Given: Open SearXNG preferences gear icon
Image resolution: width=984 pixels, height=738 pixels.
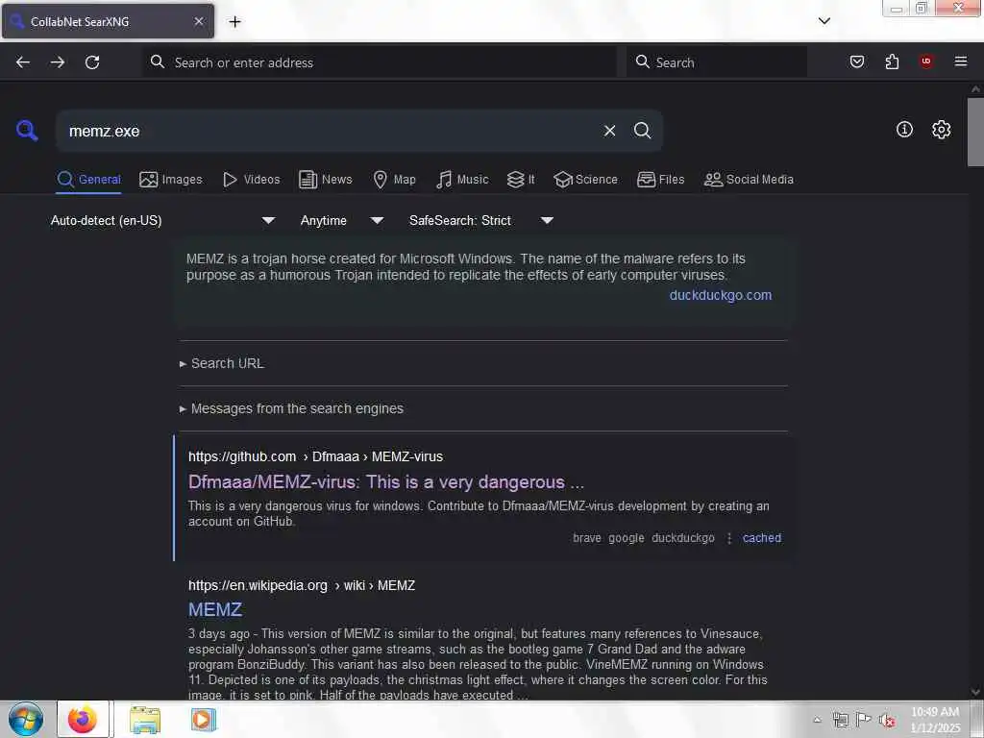Looking at the screenshot, I should 941,130.
